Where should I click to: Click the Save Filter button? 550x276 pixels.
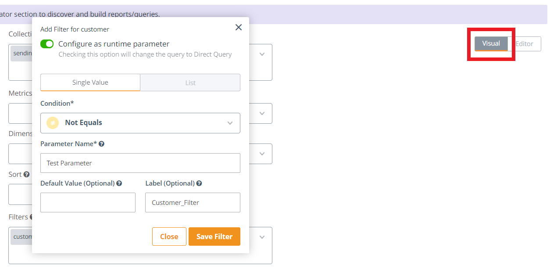click(x=214, y=237)
